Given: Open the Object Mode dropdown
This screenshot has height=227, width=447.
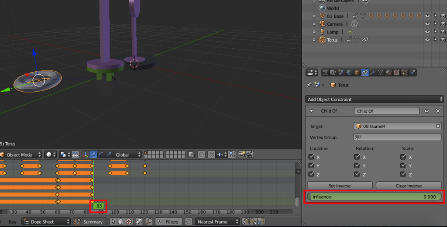Looking at the screenshot, I should click(x=21, y=154).
